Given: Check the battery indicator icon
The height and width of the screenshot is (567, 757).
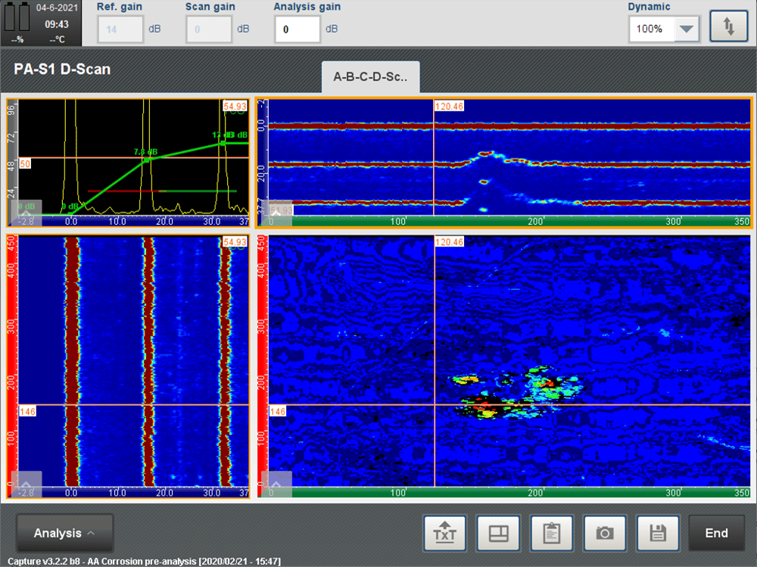Looking at the screenshot, I should (17, 17).
